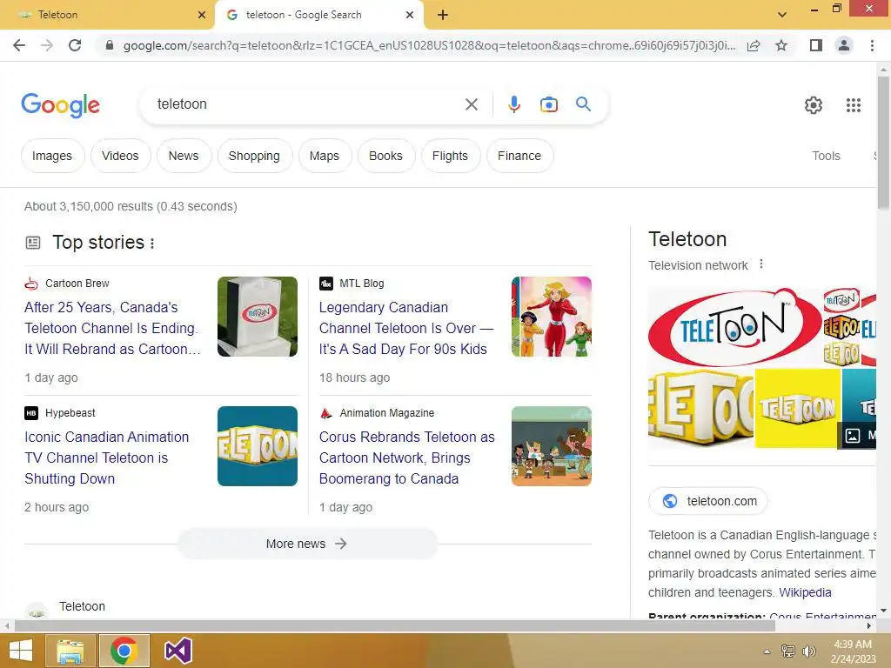This screenshot has height=668, width=891.
Task: Open the Wikipedia link
Action: (805, 592)
